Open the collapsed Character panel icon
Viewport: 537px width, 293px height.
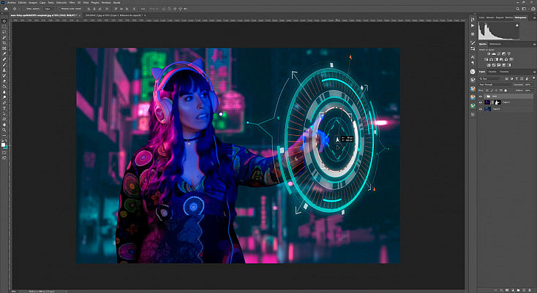coord(473,57)
